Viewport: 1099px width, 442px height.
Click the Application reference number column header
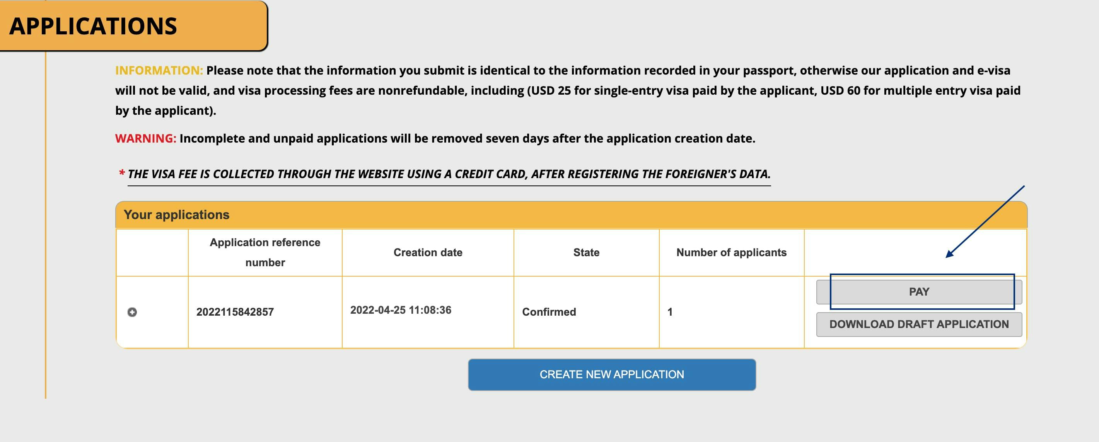pos(265,252)
